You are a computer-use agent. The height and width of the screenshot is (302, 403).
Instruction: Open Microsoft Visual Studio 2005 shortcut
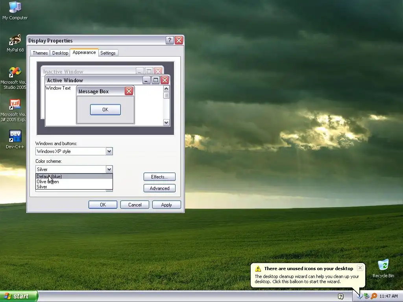[x=13, y=78]
